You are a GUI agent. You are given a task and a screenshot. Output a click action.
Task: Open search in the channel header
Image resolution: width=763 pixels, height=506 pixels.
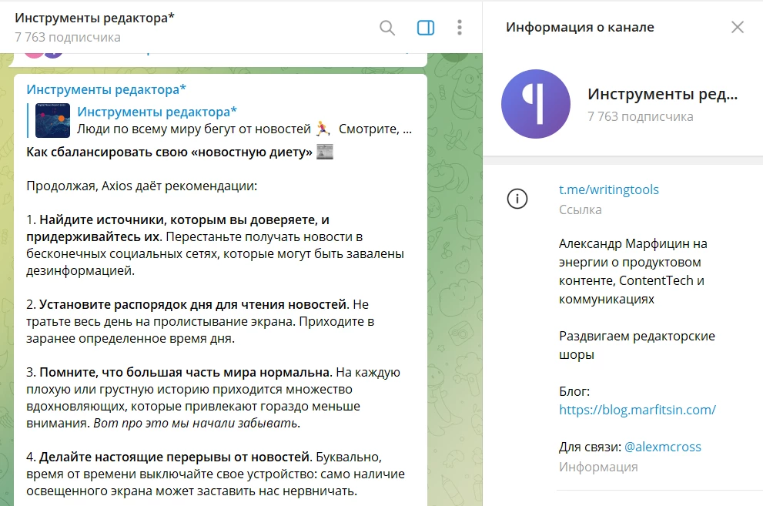tap(387, 28)
